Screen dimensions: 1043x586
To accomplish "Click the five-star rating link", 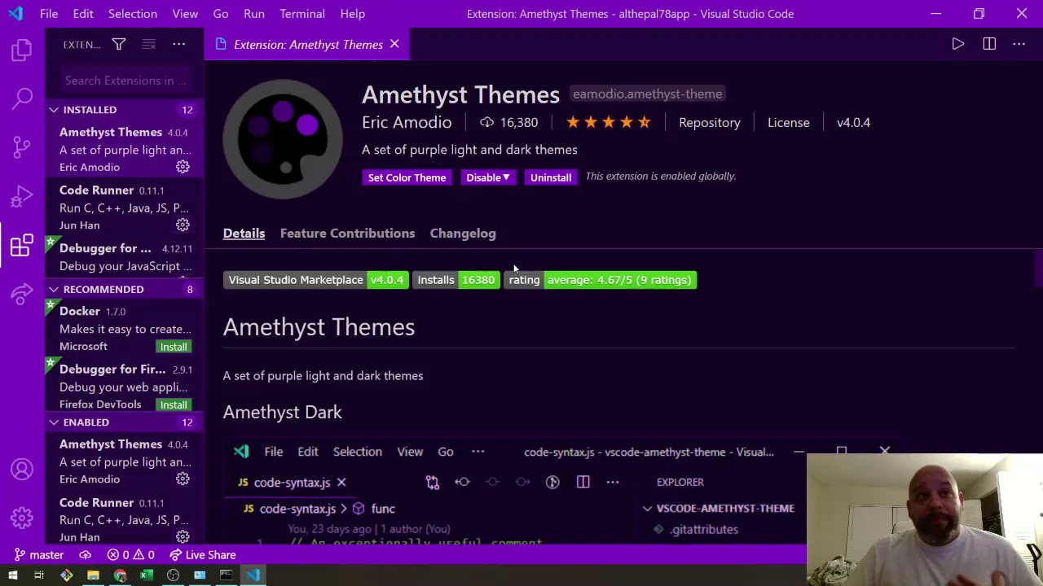I will click(x=609, y=122).
